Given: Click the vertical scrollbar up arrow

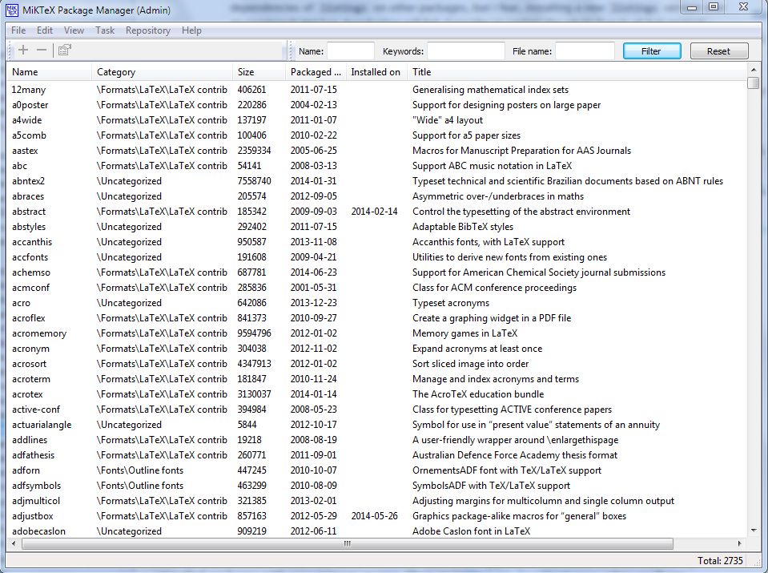Looking at the screenshot, I should pyautogui.click(x=754, y=70).
